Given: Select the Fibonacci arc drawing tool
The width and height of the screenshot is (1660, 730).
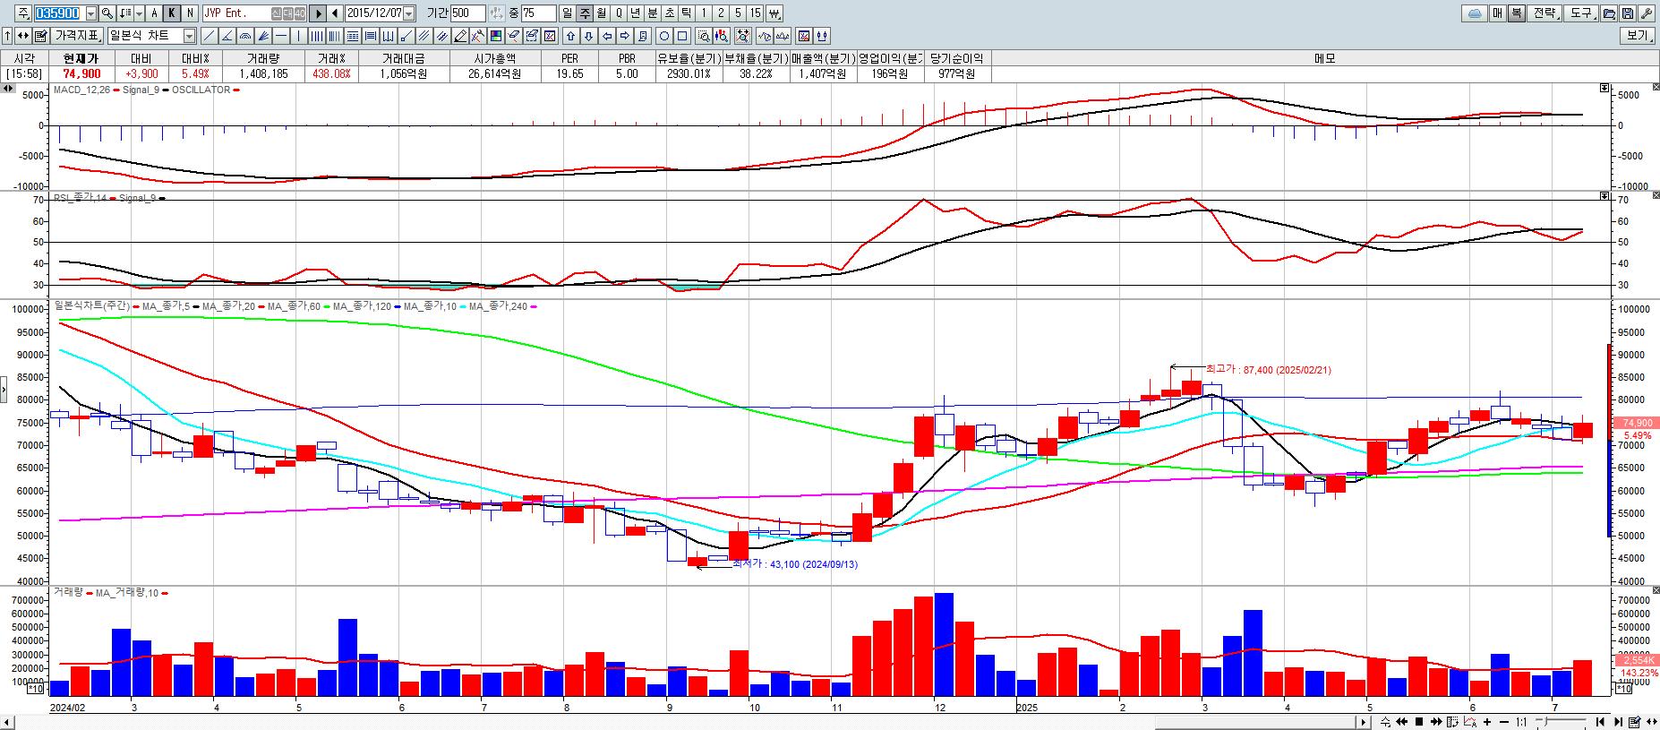Looking at the screenshot, I should pyautogui.click(x=244, y=37).
